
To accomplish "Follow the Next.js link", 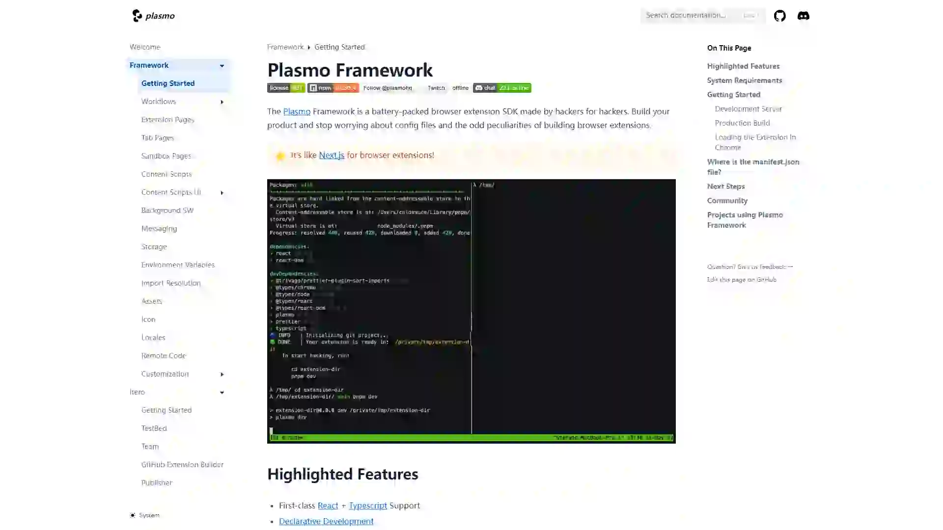I will (x=331, y=155).
